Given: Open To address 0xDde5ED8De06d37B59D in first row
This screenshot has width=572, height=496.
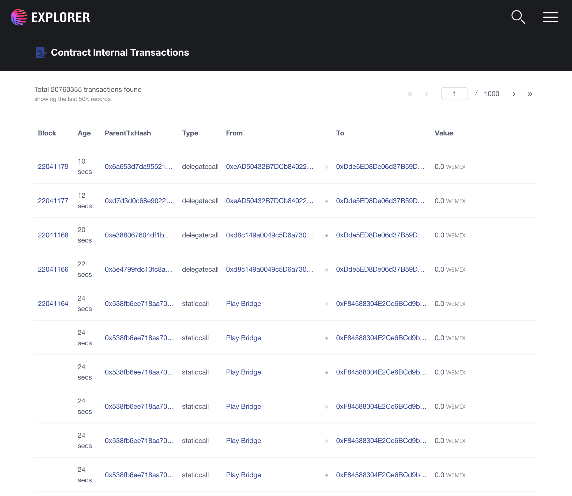Looking at the screenshot, I should click(380, 166).
